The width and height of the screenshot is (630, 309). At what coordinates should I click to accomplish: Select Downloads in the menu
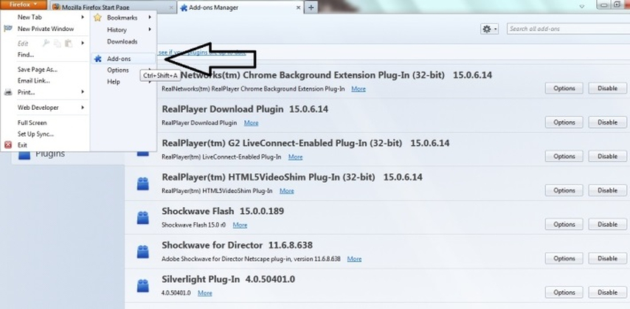(123, 41)
